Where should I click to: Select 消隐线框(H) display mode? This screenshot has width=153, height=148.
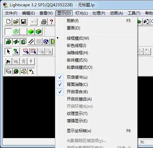(96, 53)
